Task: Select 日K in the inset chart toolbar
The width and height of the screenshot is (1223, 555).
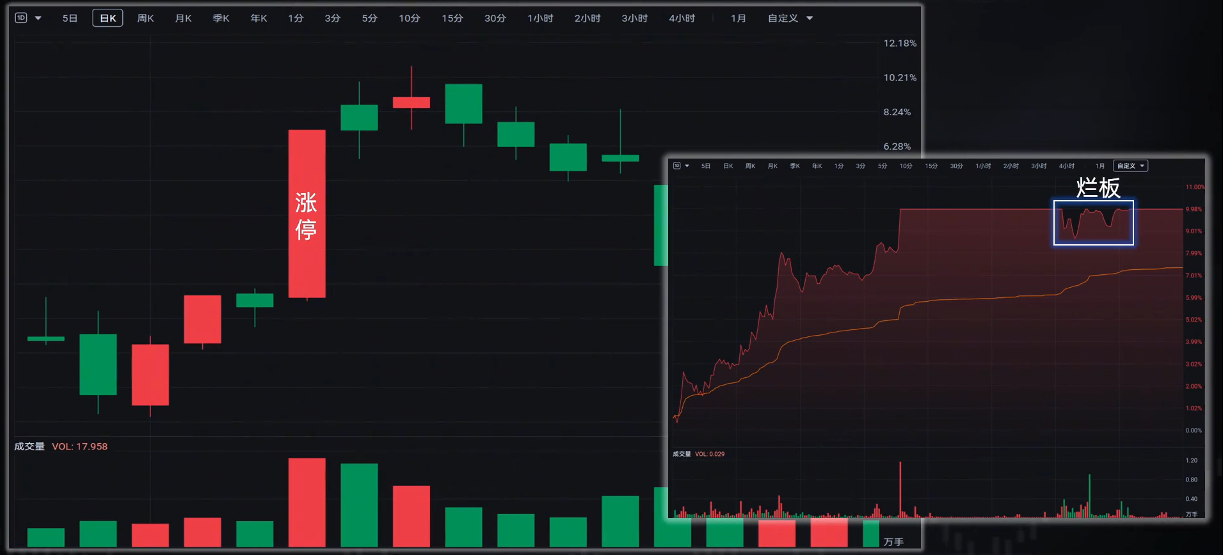Action: point(728,166)
